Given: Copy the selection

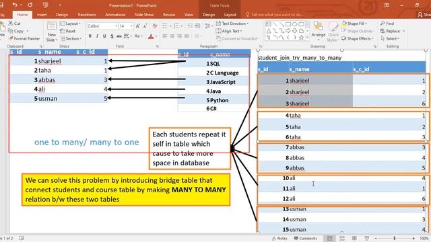Looking at the screenshot, I should [x=16, y=31].
